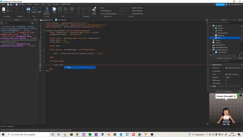Collapse the ServerScriptService node
The width and height of the screenshot is (243, 137).
(x=211, y=50)
